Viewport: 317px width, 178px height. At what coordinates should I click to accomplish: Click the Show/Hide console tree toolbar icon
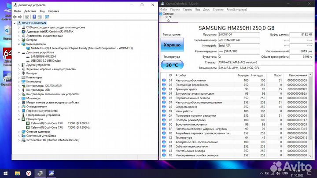(27, 17)
